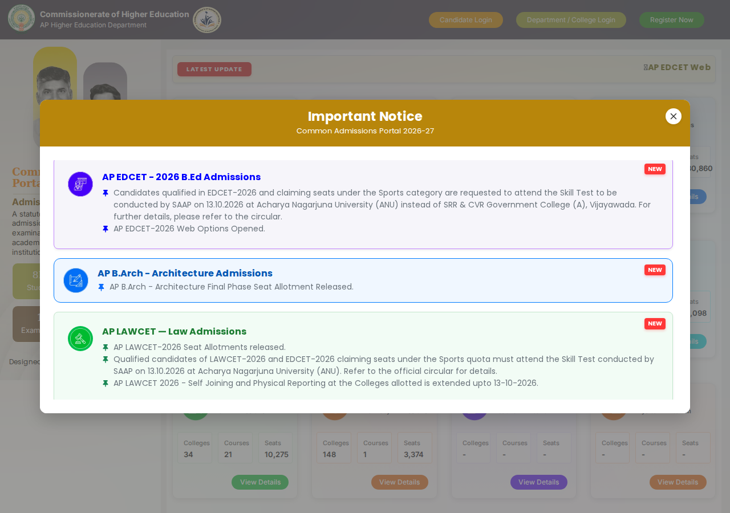View Details for the card with 148 colleges

pos(400,482)
